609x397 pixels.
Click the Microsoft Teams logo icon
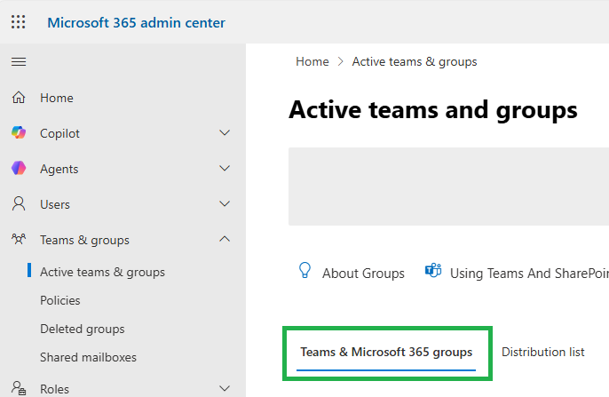(433, 272)
